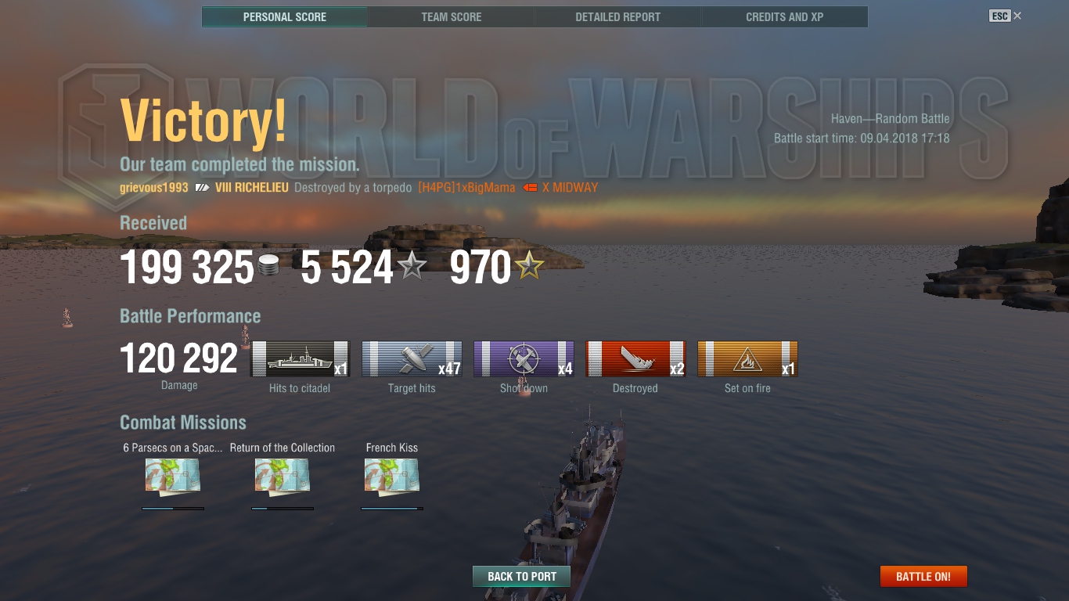Click the Back to Port button
Viewport: 1069px width, 601px height.
click(522, 577)
